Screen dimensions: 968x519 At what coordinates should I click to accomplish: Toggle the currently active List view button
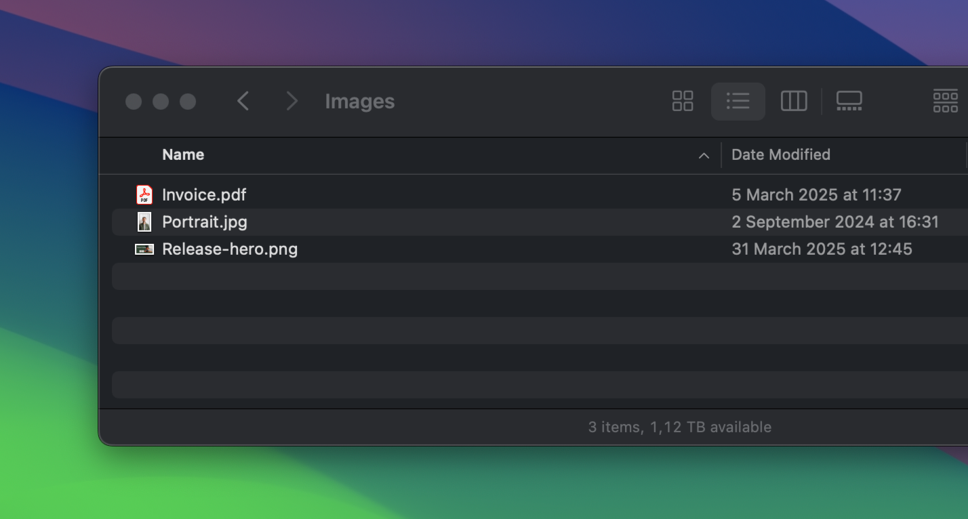point(738,101)
